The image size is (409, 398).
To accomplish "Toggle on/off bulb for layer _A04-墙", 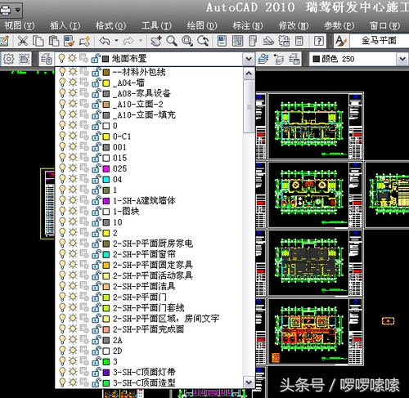I will click(62, 83).
